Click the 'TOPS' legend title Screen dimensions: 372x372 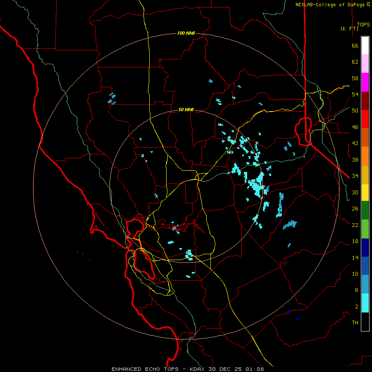coord(363,25)
